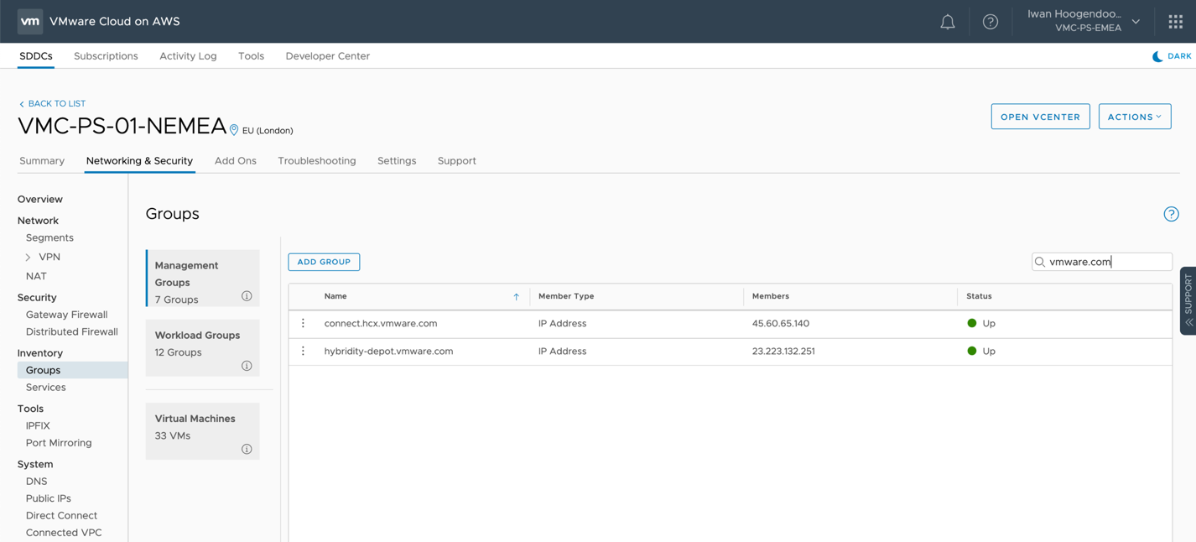Open the notifications bell icon
This screenshot has height=542, width=1196.
(947, 22)
